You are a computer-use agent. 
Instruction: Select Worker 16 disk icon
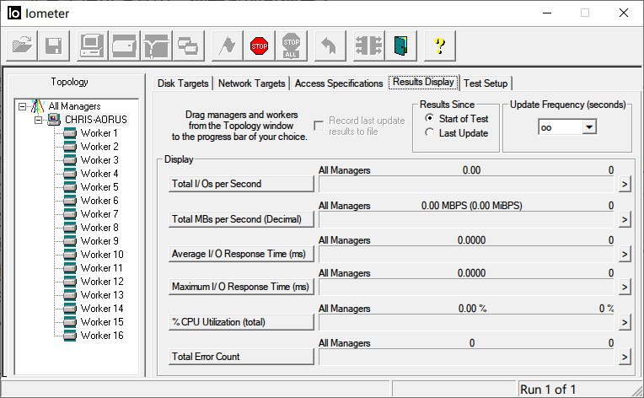[x=70, y=336]
